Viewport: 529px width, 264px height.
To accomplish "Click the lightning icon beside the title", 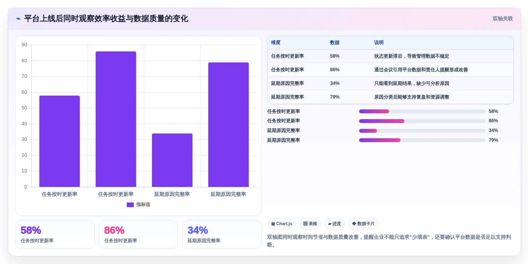I will (x=18, y=19).
